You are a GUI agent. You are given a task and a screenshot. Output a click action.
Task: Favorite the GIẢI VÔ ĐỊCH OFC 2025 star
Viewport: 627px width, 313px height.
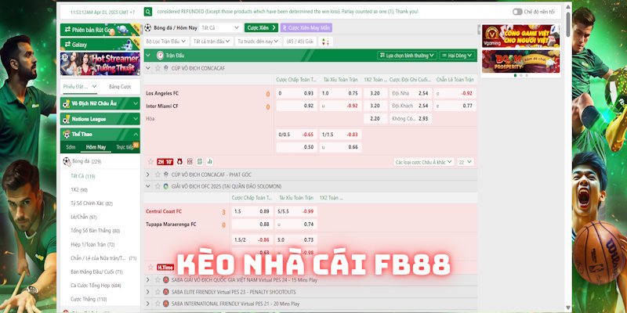(158, 186)
